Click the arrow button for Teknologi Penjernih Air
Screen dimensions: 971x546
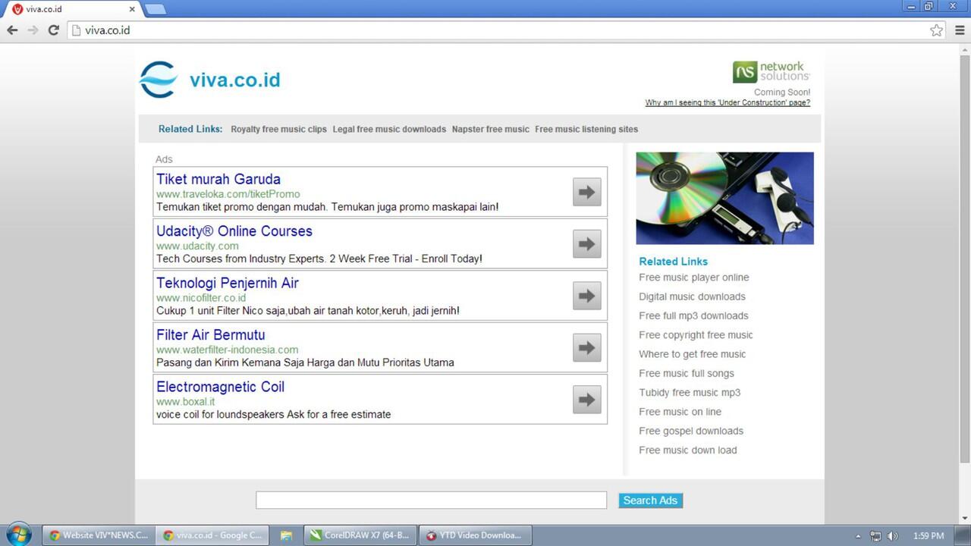tap(586, 296)
